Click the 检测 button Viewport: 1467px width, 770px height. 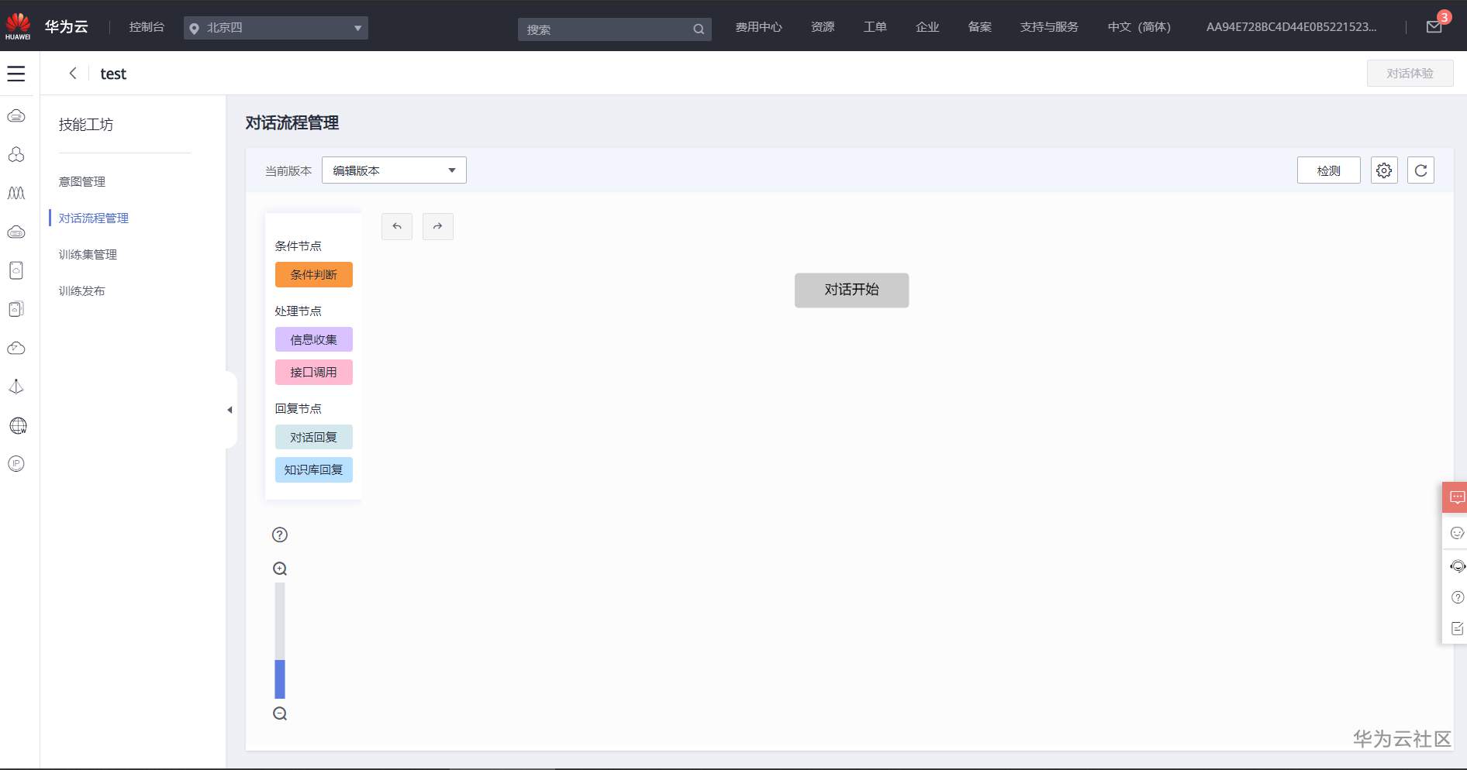click(1328, 170)
